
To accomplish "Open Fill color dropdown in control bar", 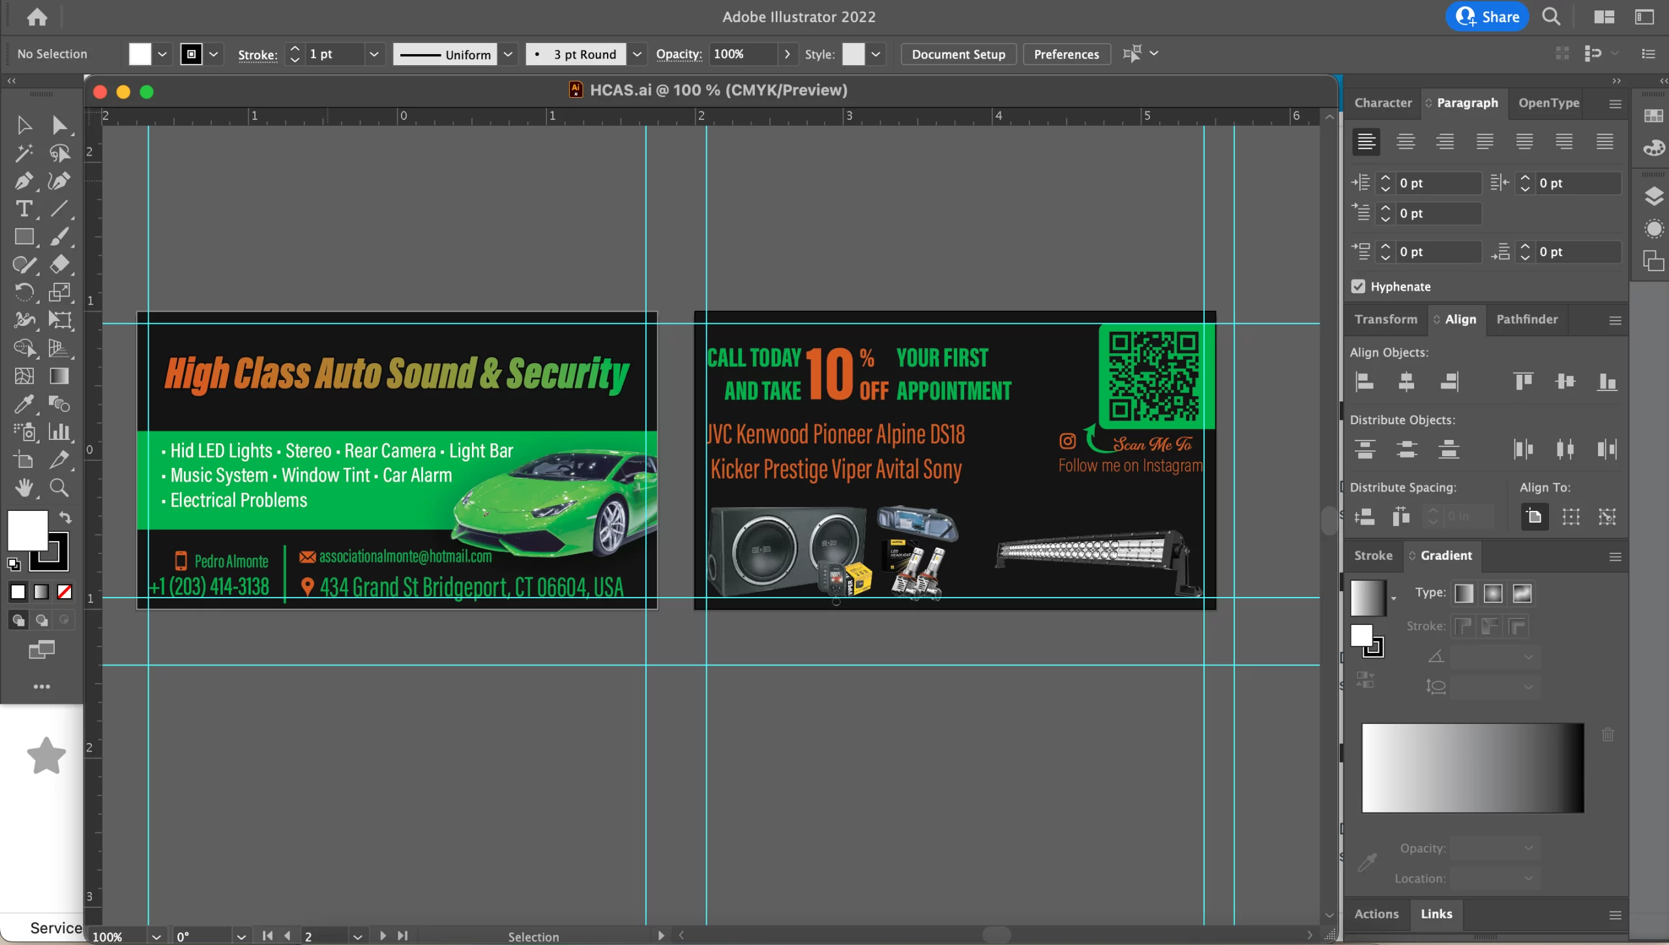I will [x=162, y=54].
